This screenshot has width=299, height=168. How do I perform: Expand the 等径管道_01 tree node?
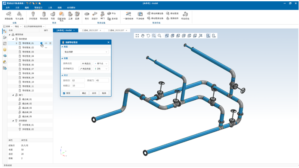click(x=16, y=43)
